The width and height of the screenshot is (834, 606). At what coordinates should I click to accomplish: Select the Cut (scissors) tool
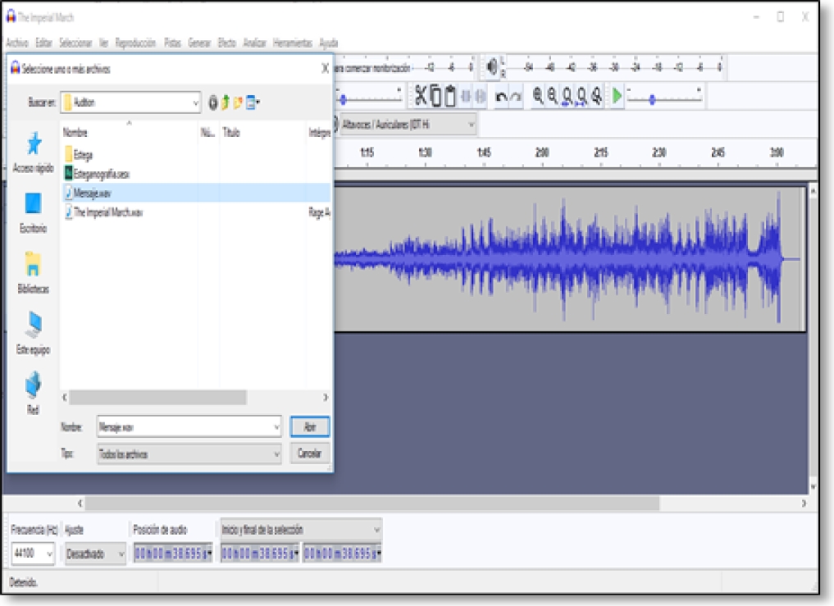click(x=419, y=95)
